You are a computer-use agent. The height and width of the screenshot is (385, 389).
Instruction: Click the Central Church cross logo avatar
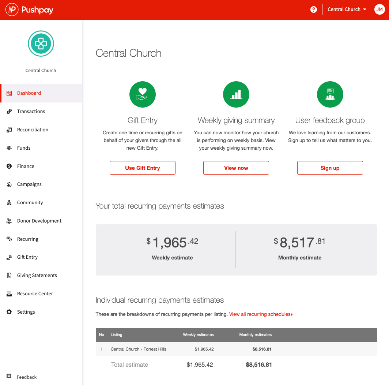coord(41,44)
